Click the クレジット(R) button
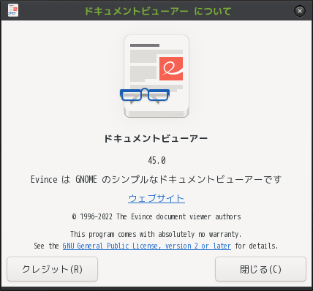 click(52, 269)
